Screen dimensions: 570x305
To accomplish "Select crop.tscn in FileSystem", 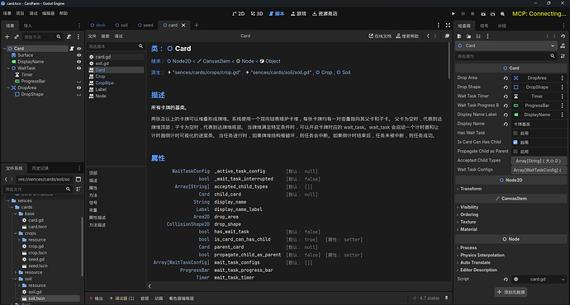I will tap(38, 253).
